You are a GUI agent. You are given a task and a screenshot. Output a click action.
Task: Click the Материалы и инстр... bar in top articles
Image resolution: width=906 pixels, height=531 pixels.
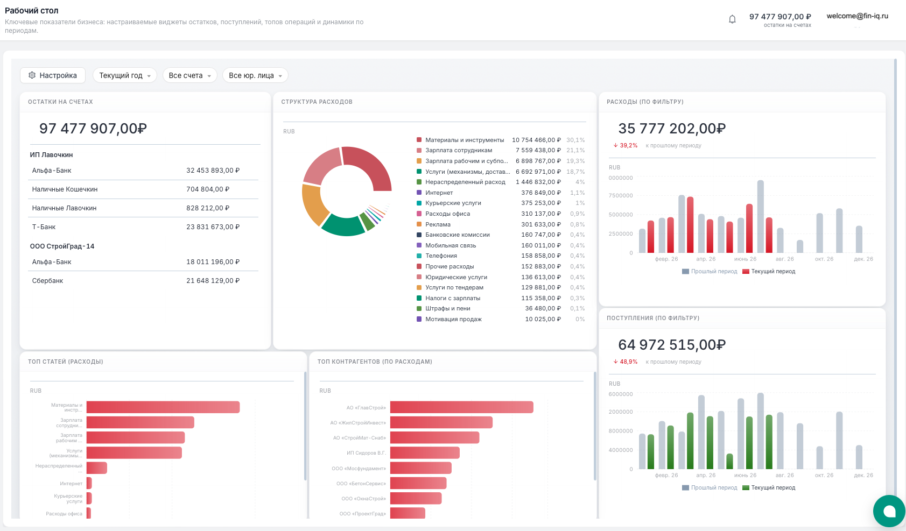pyautogui.click(x=163, y=407)
